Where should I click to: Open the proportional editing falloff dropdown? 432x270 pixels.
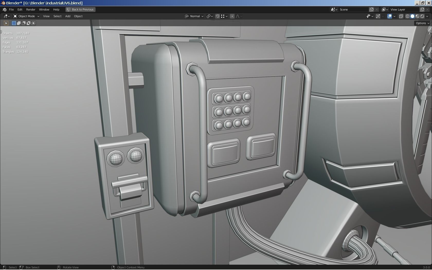click(239, 16)
